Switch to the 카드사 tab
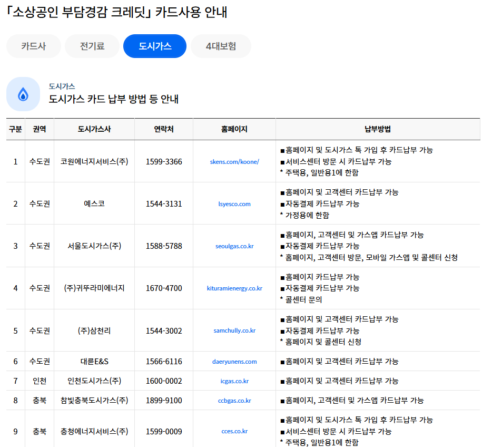Image resolution: width=482 pixels, height=447 pixels. pyautogui.click(x=34, y=46)
